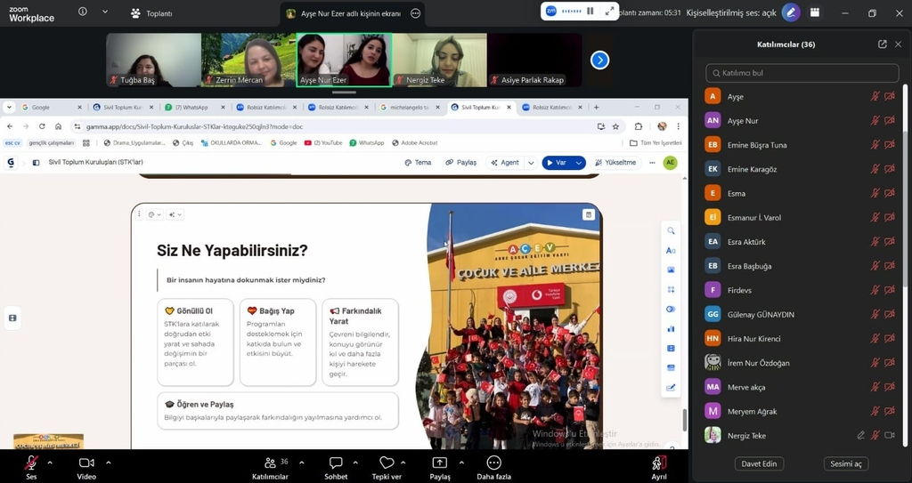The width and height of the screenshot is (912, 483).
Task: Click the Katılımcı bul search field
Action: [802, 73]
